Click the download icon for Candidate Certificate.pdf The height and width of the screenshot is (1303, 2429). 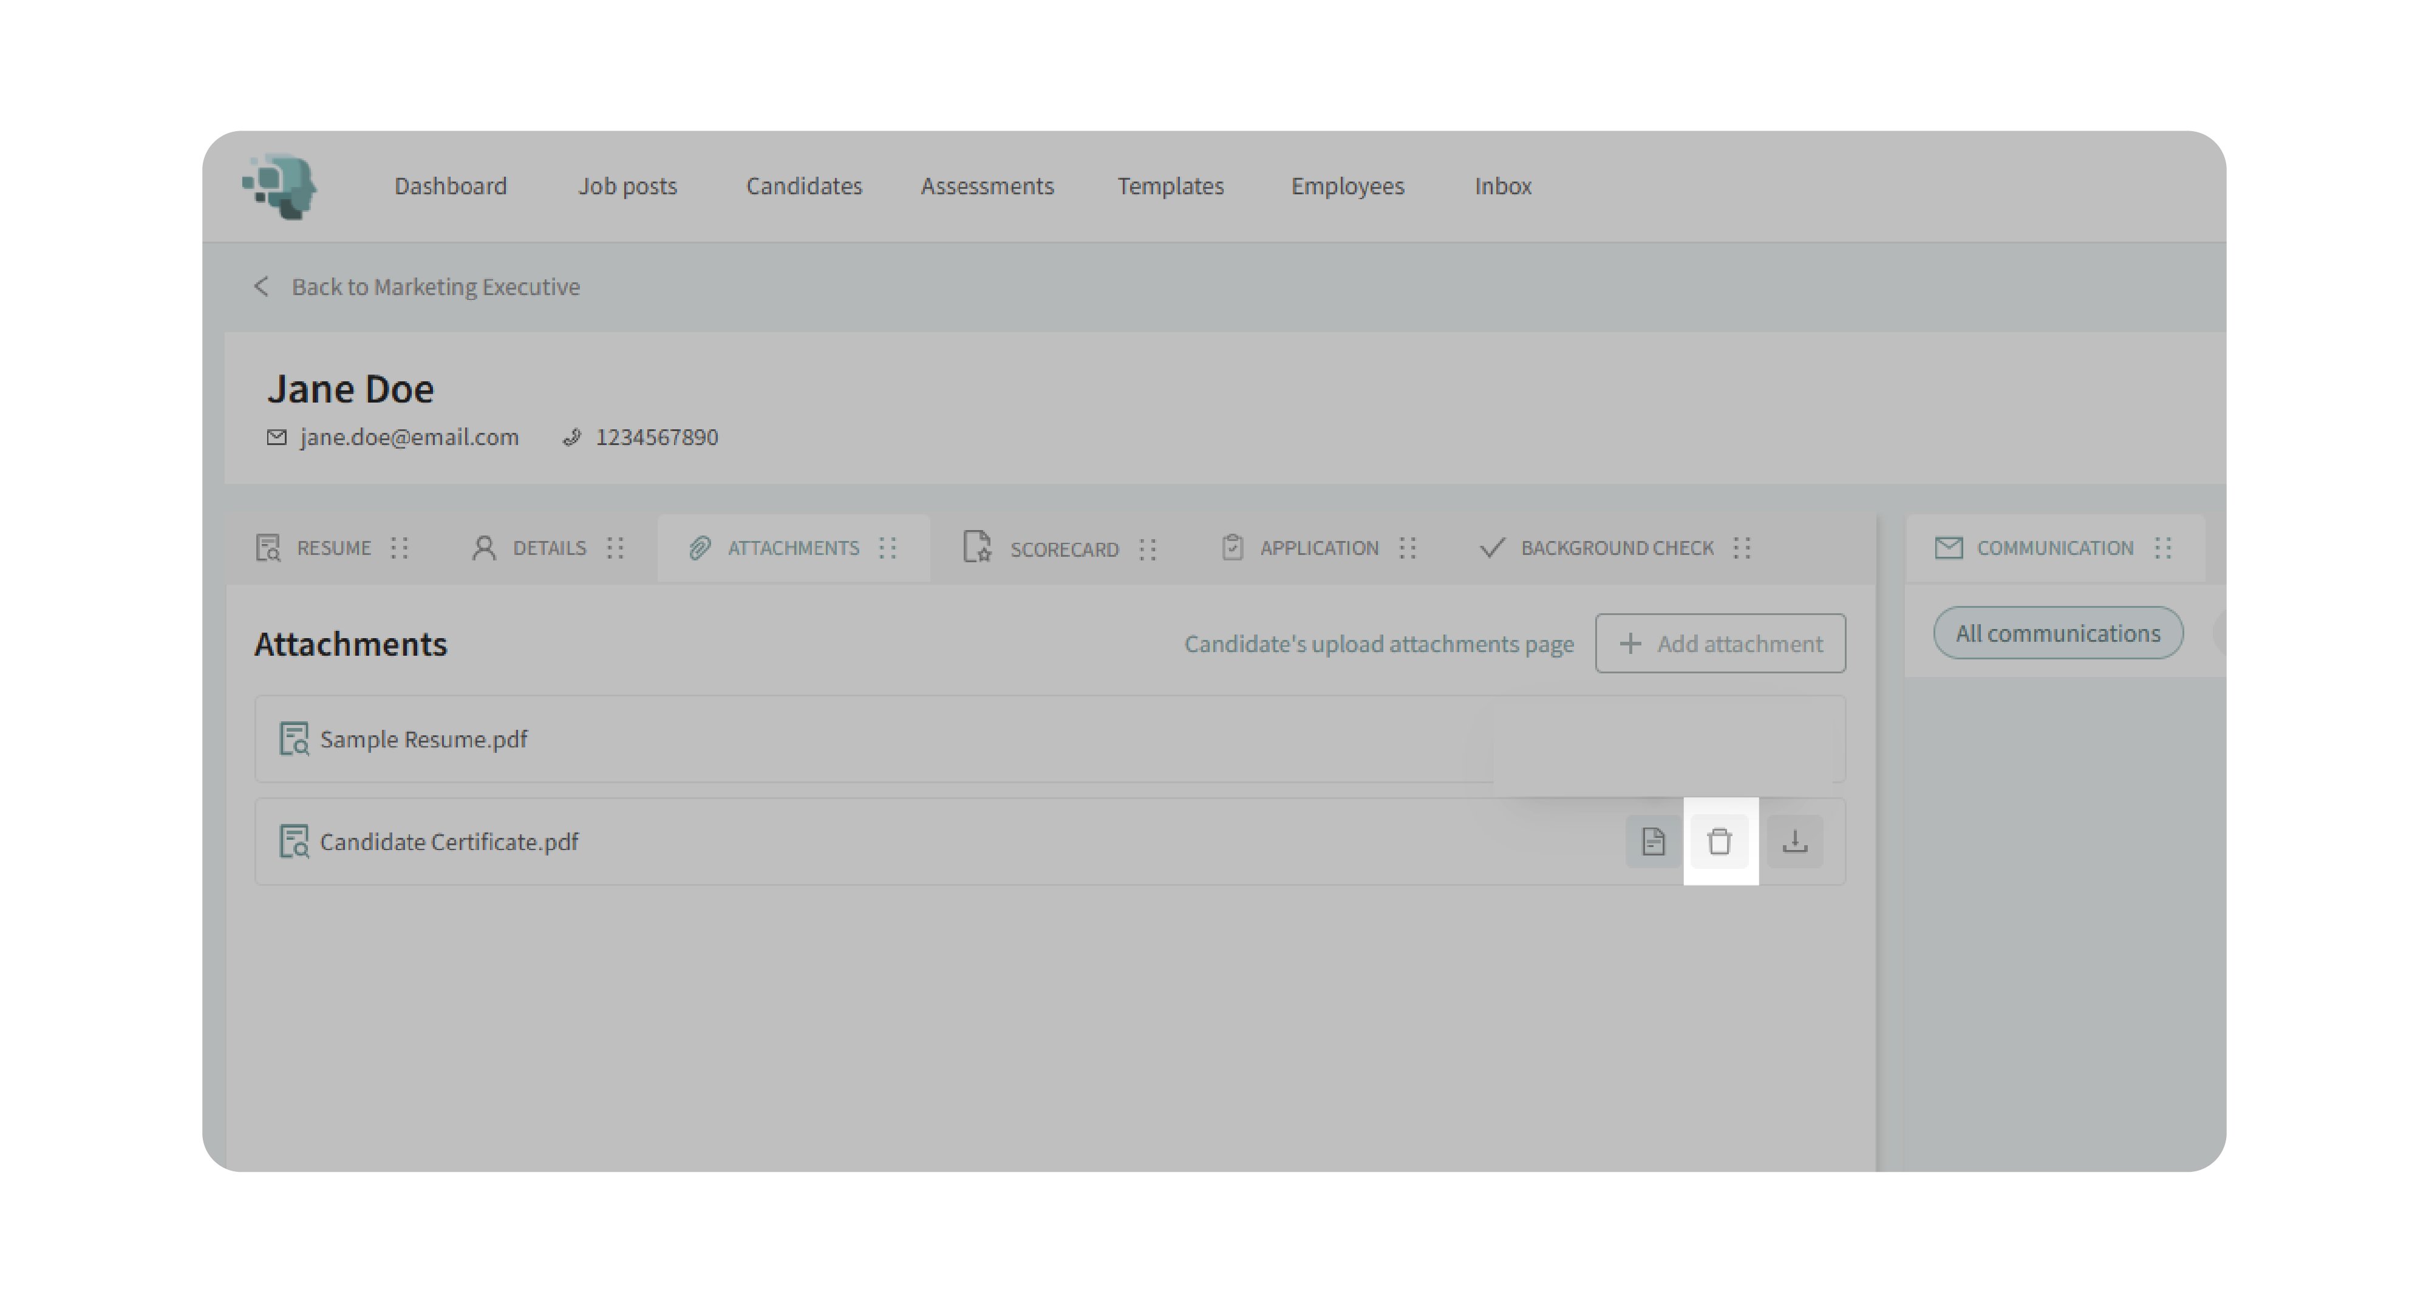coord(1794,841)
